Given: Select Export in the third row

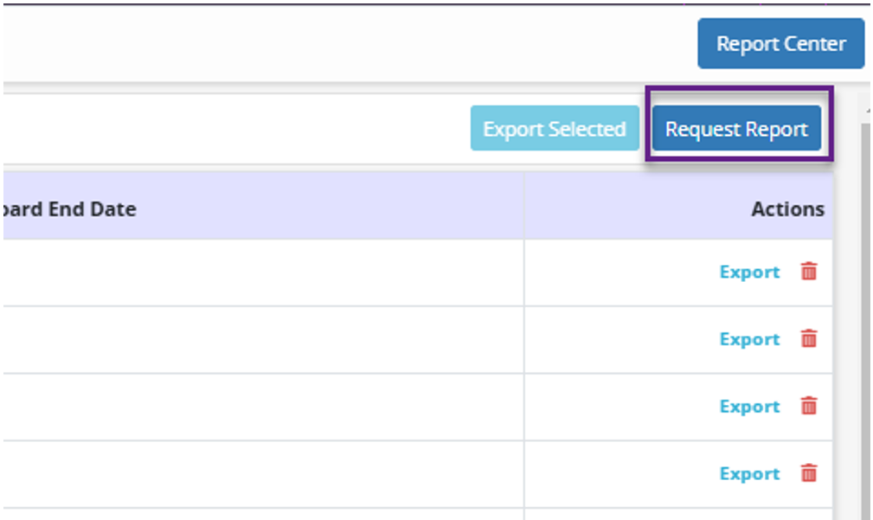Looking at the screenshot, I should (x=749, y=406).
